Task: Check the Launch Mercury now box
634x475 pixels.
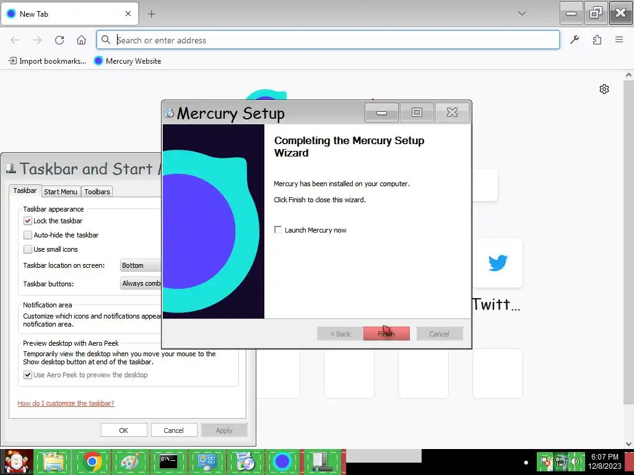Action: click(x=278, y=230)
